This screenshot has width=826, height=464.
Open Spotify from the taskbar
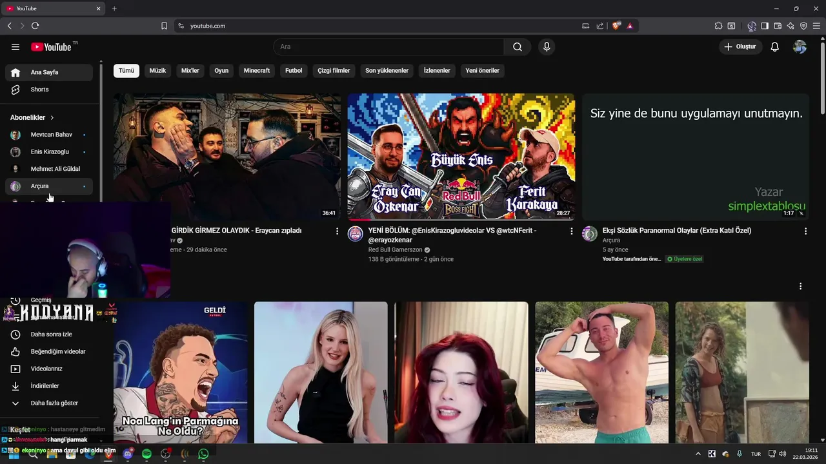[x=146, y=454]
